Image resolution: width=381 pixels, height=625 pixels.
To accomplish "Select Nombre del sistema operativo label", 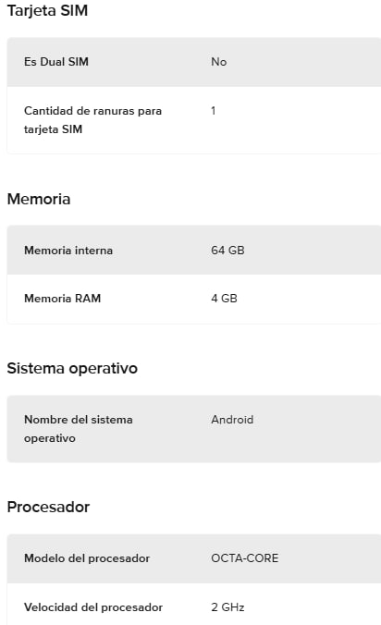I will tap(78, 429).
